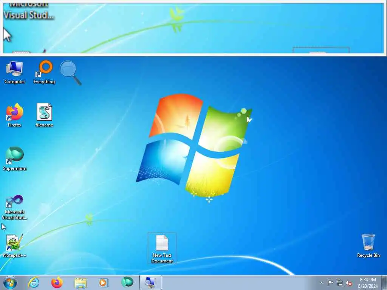Viewport: 387px width, 290px height.
Task: Launch Firefox from the taskbar
Action: click(57, 282)
